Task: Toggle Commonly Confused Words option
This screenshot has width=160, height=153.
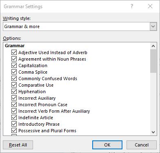Action: click(x=14, y=79)
